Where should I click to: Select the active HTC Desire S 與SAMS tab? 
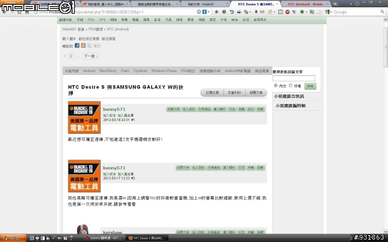(256, 4)
